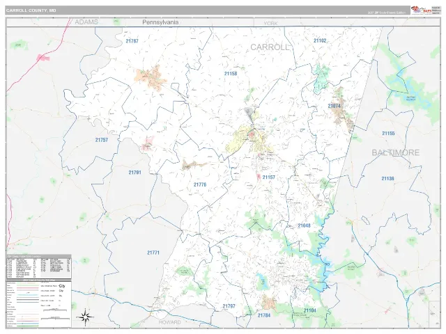The width and height of the screenshot is (446, 334).
Task: Click the ADAMS county label
Action: pyautogui.click(x=86, y=22)
